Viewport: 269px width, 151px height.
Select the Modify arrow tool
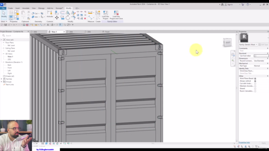point(4,14)
